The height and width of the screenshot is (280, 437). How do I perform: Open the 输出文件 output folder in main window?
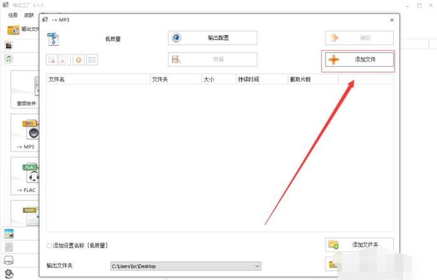click(23, 29)
